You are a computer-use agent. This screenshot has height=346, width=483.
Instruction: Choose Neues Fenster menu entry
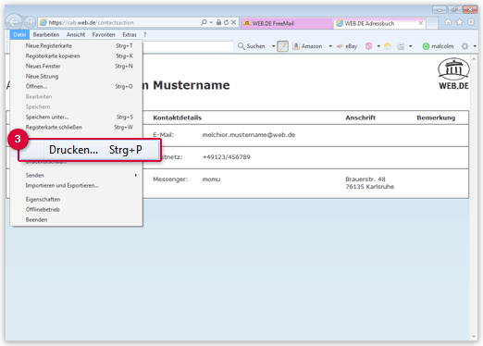pos(77,66)
